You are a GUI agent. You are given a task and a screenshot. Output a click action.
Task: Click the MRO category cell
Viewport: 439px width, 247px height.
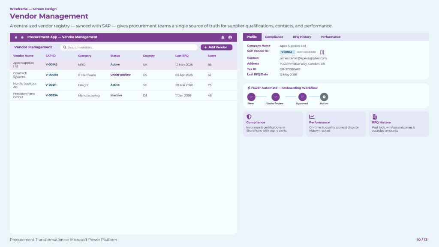(82, 65)
